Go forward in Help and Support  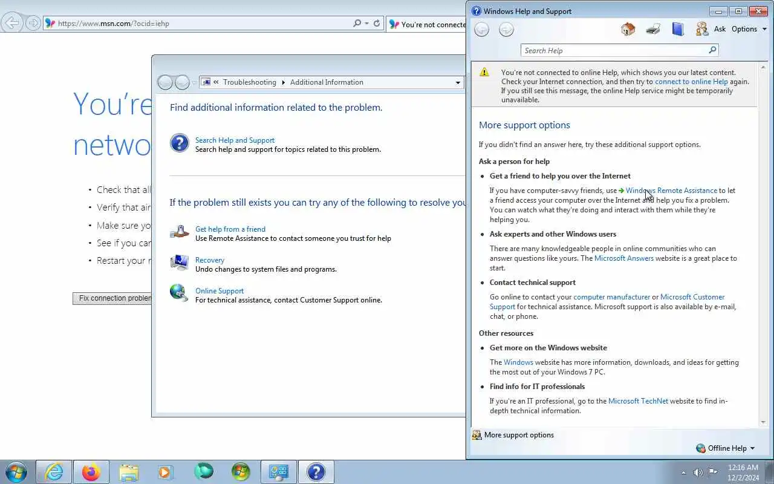coord(506,29)
